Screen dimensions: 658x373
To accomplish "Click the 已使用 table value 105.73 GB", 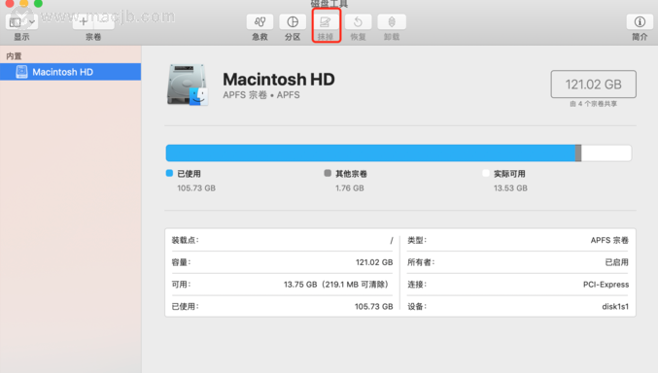I will tap(374, 307).
